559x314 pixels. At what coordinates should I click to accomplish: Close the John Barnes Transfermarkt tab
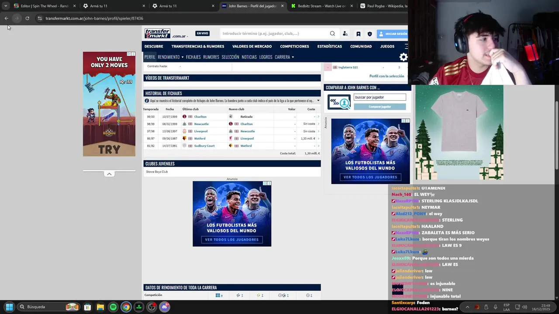tap(282, 6)
